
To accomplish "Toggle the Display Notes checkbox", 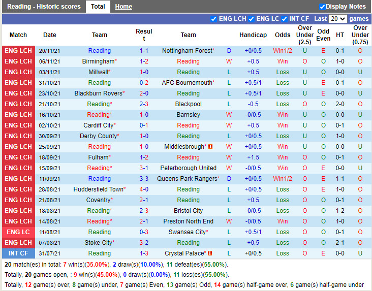I will coord(322,7).
